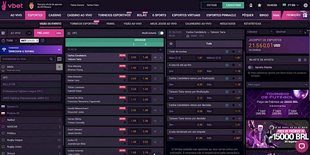The width and height of the screenshot is (310, 155).
Task: Click the star filter tab beside Tudo
Action: click(x=171, y=44)
